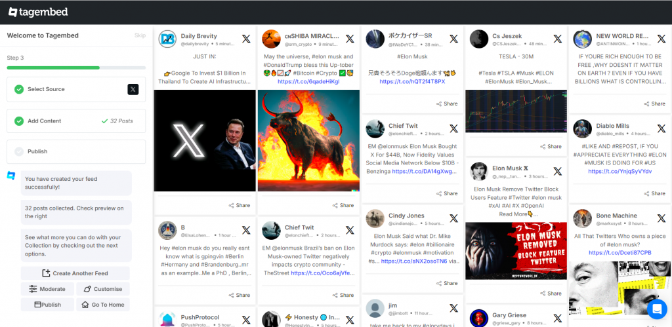Click NEW WORLD RE... globe avatar
This screenshot has width=672, height=327.
(x=583, y=39)
